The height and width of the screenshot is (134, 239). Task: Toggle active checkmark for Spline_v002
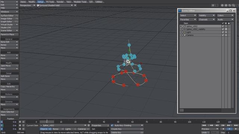tap(223, 26)
